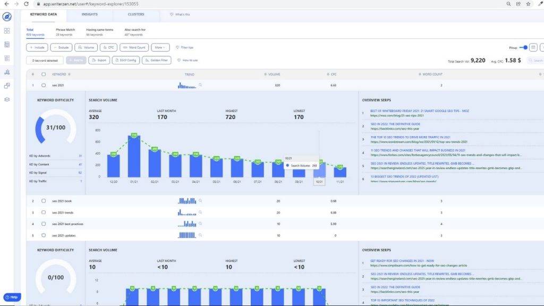Open the Help button at bottom left
This screenshot has width=544, height=306.
12,297
